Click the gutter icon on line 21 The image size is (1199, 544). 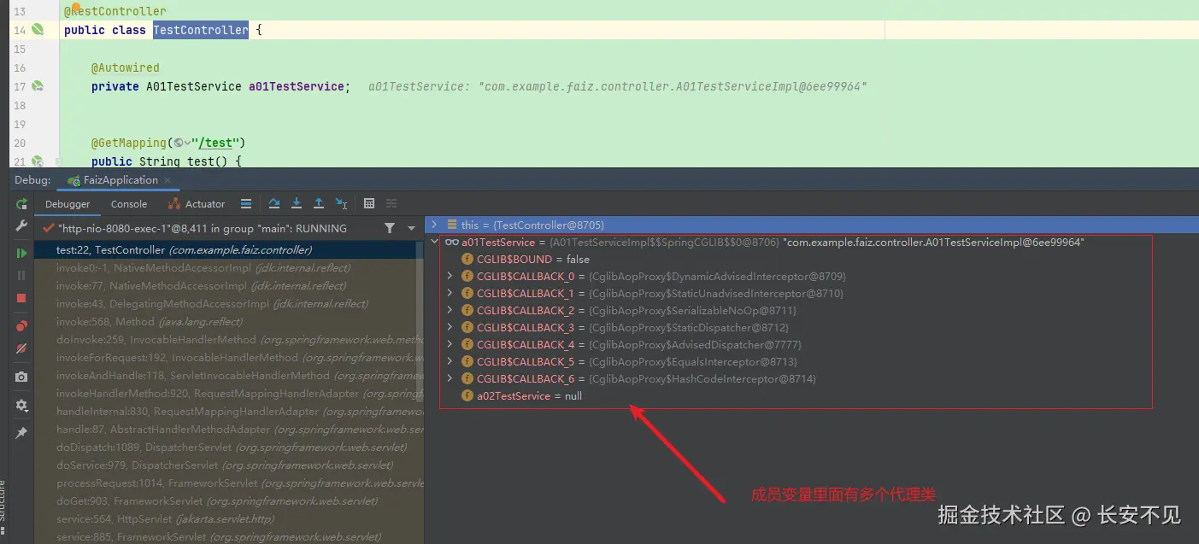click(38, 161)
